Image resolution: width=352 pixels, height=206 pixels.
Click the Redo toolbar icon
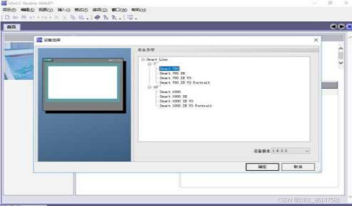44,17
